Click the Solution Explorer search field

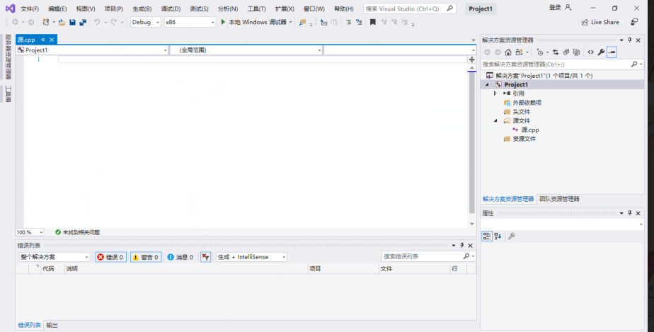561,64
